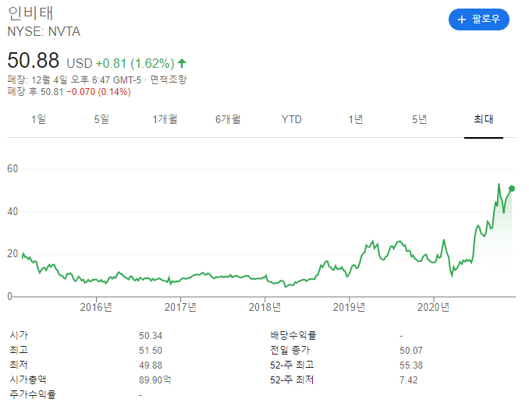This screenshot has height=413, width=529.
Task: Click the 40 y-axis label
Action: point(12,211)
